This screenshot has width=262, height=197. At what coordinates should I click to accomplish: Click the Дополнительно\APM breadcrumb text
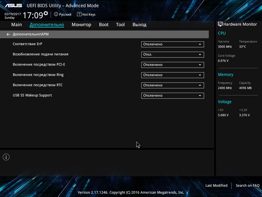[31, 34]
